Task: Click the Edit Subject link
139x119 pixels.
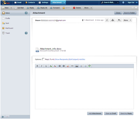Action: click(73, 59)
